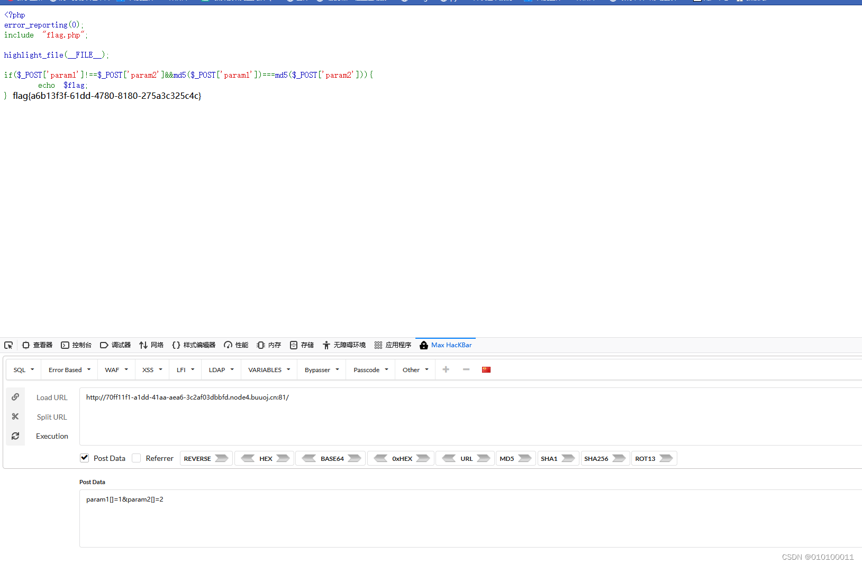Screen dimensions: 862x565
Task: Click the Chinese flag language icon
Action: tap(486, 369)
